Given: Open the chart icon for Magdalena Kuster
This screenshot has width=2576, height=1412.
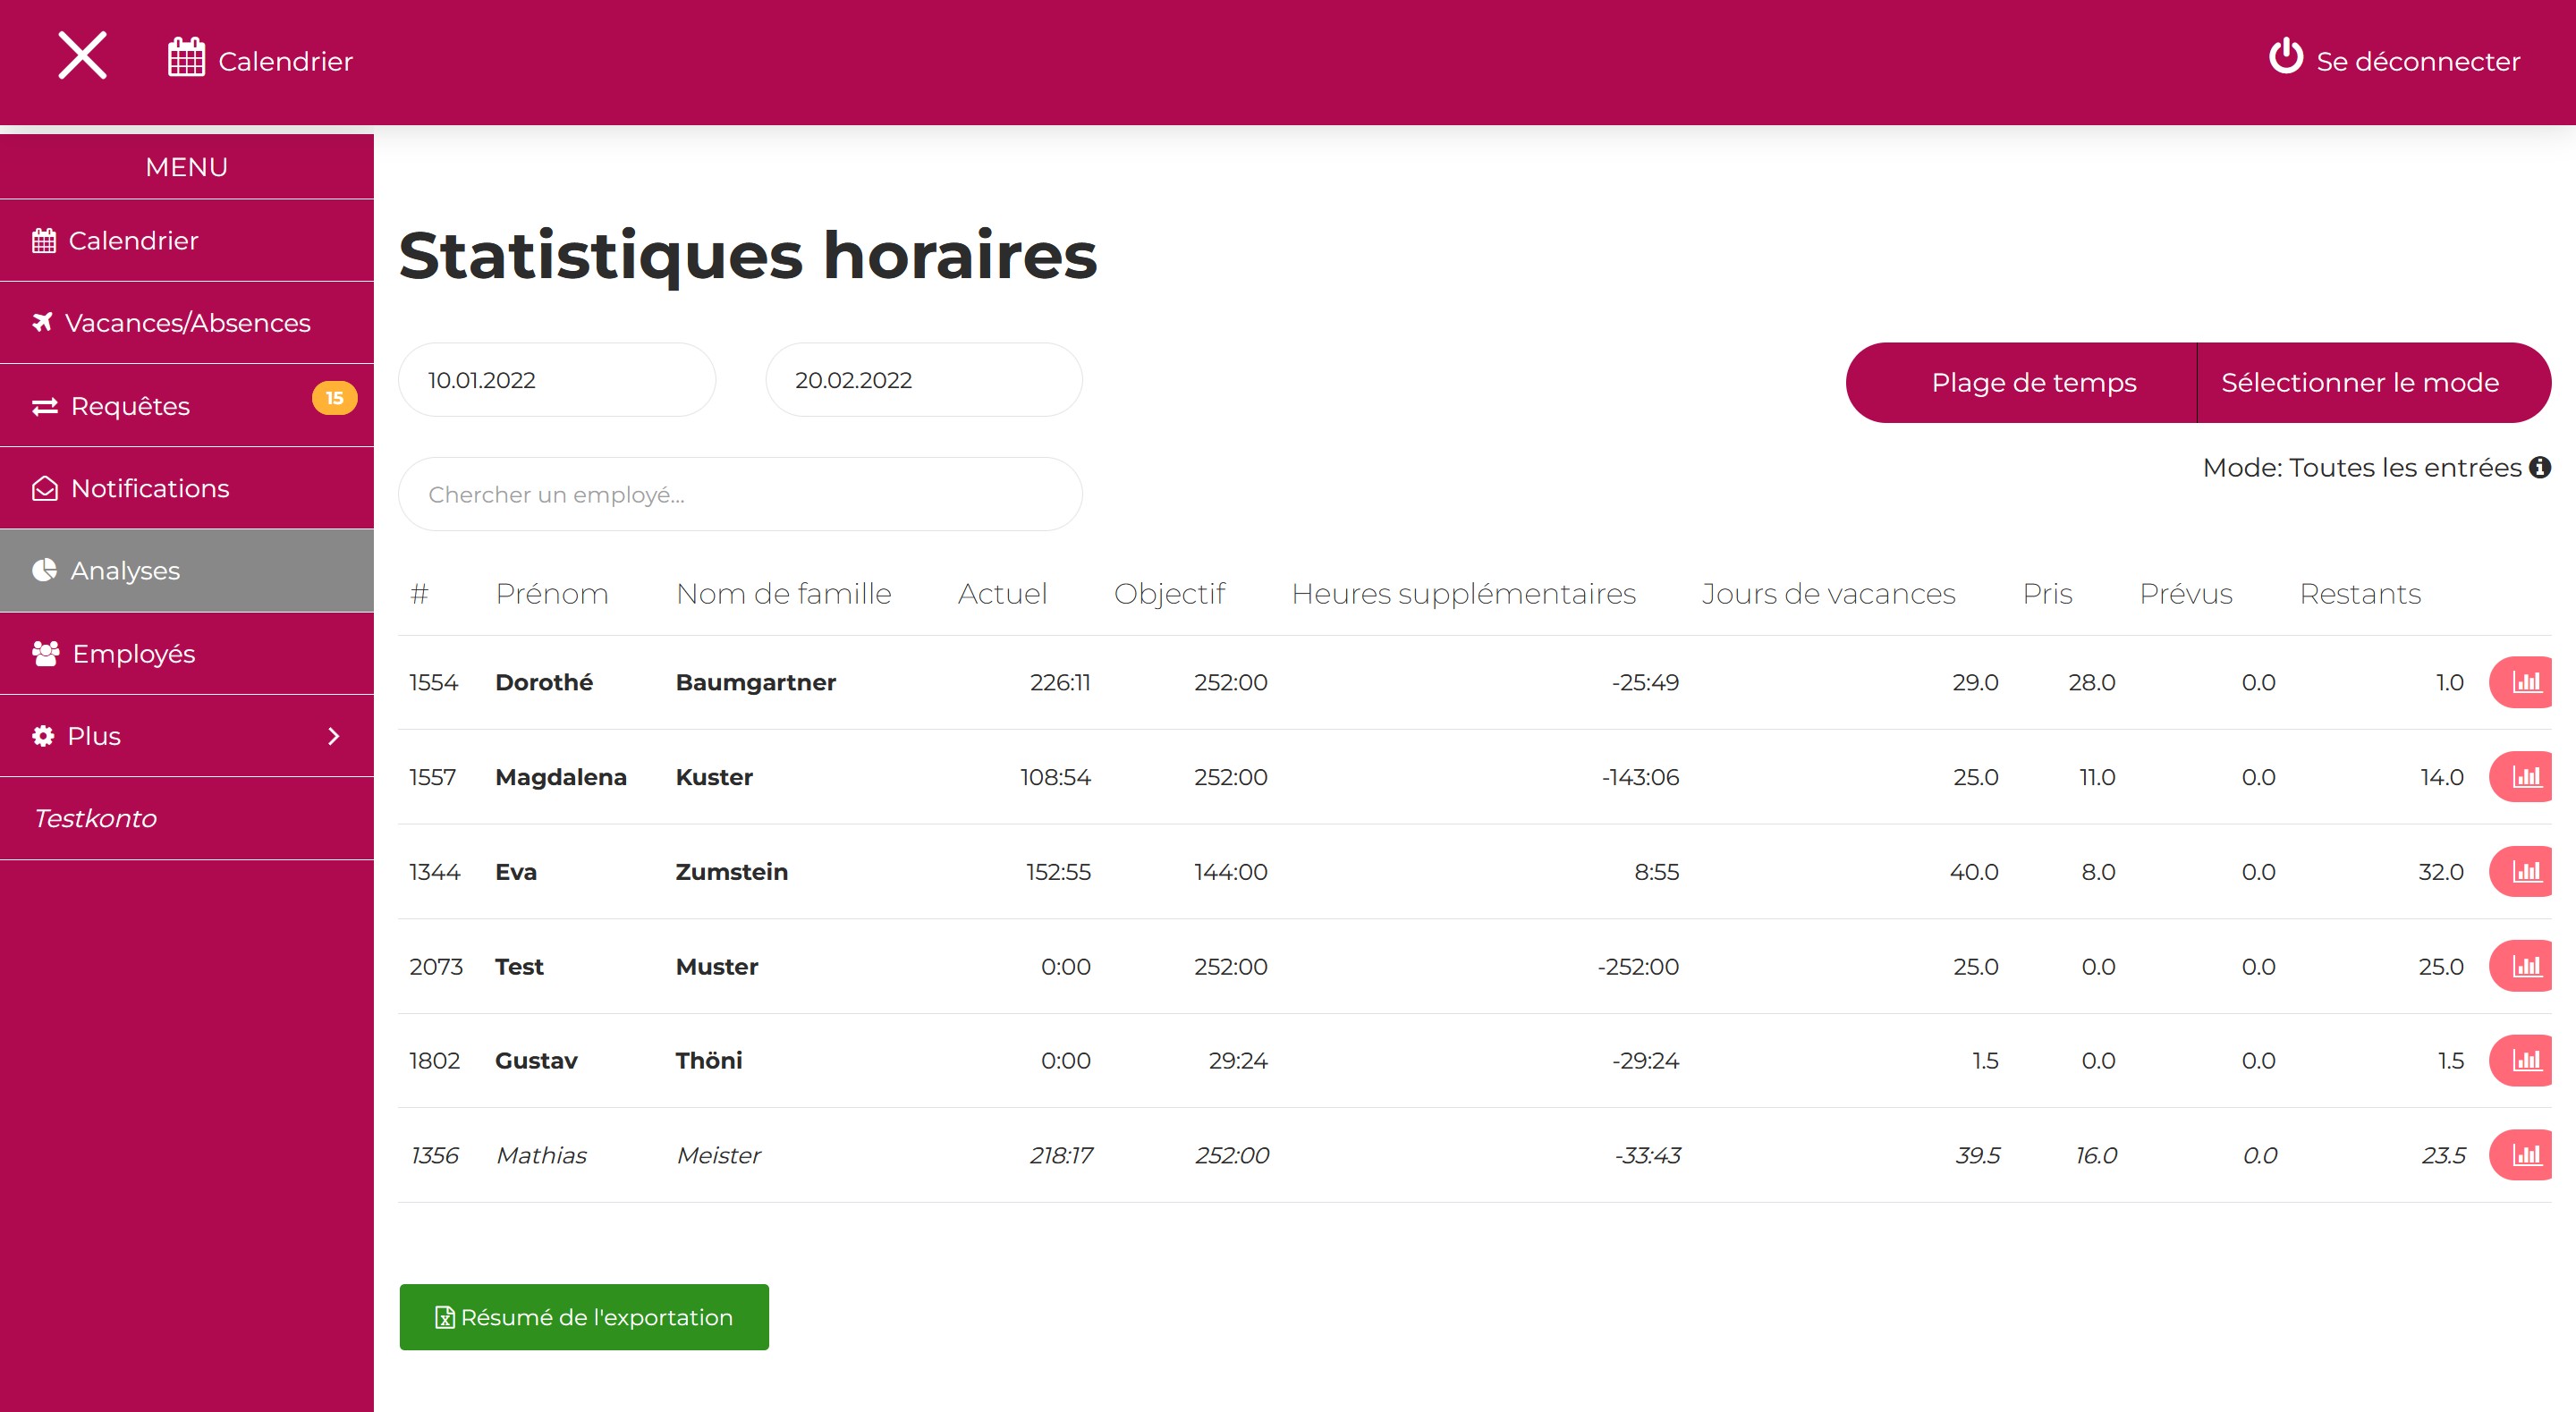Looking at the screenshot, I should (x=2524, y=777).
